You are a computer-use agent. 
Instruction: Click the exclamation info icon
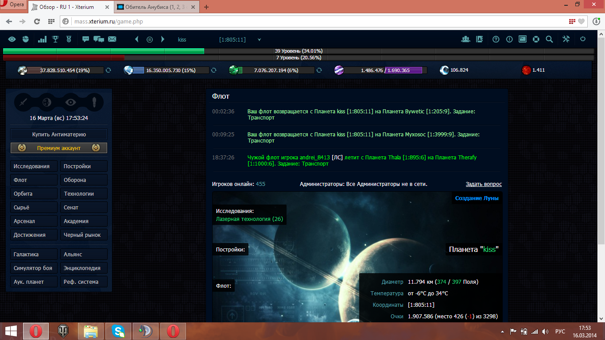[x=509, y=39]
